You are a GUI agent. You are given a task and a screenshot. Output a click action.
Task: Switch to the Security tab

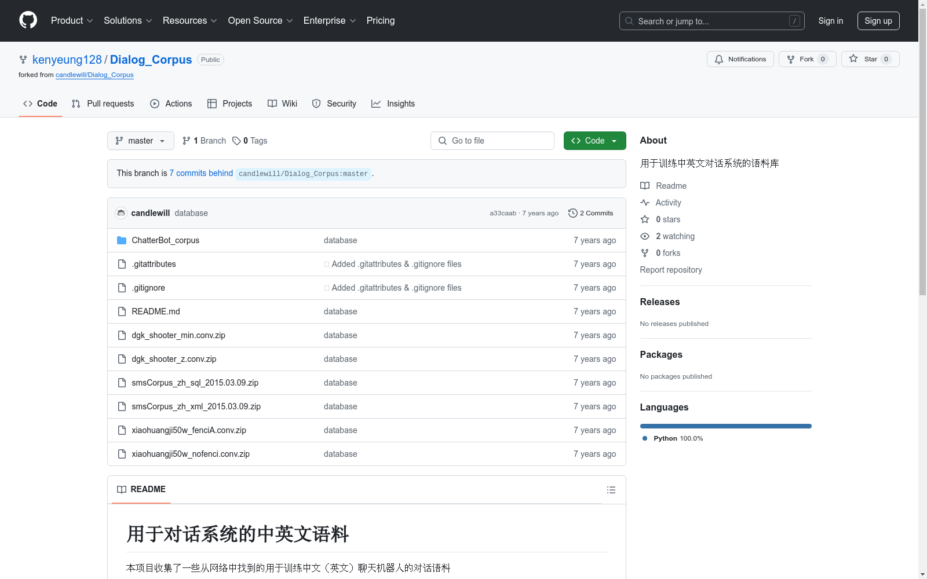coord(334,104)
